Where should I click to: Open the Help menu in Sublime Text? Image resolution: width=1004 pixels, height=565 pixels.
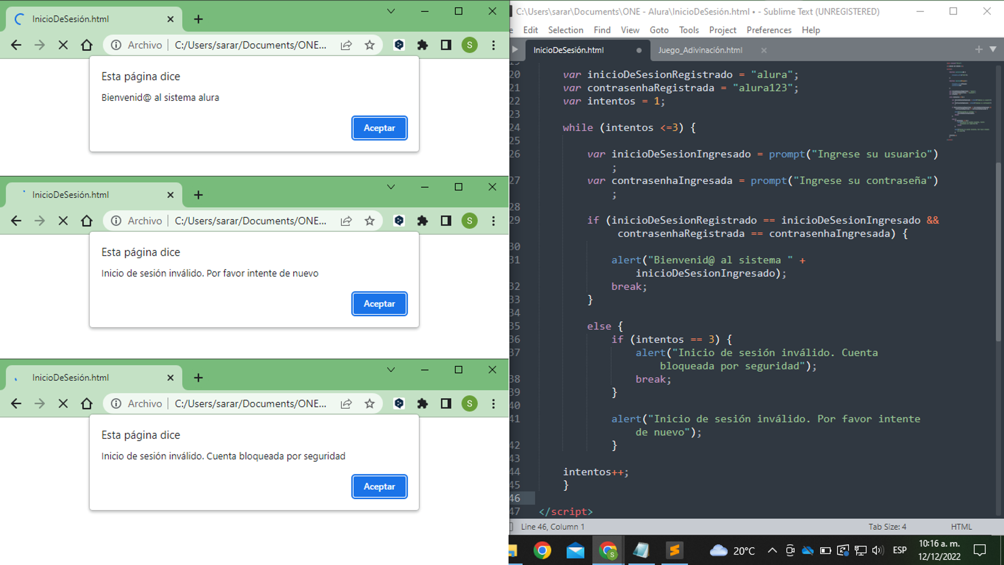(811, 30)
